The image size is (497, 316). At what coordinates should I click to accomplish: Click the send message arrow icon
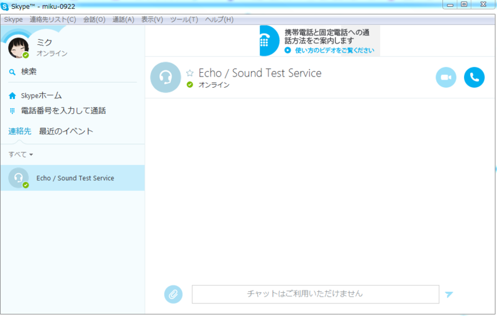[449, 294]
